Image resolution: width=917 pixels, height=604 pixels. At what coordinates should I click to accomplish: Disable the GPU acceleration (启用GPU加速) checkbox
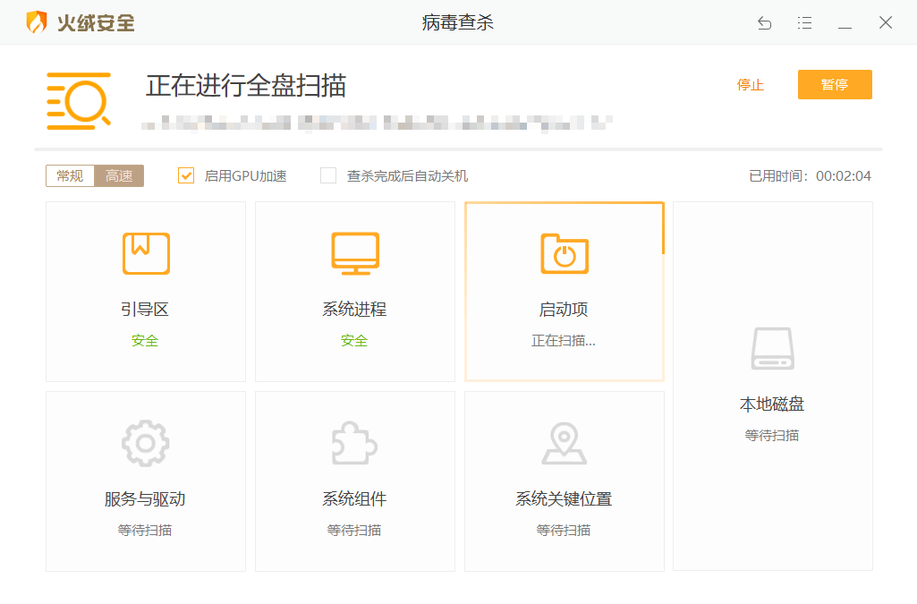[186, 175]
